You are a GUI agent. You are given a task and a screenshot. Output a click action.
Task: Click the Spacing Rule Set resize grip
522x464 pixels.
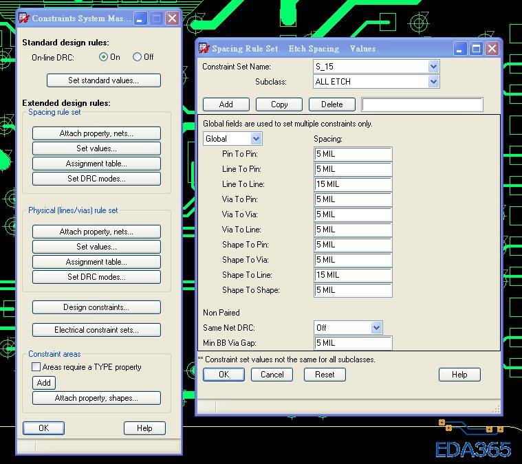point(496,410)
